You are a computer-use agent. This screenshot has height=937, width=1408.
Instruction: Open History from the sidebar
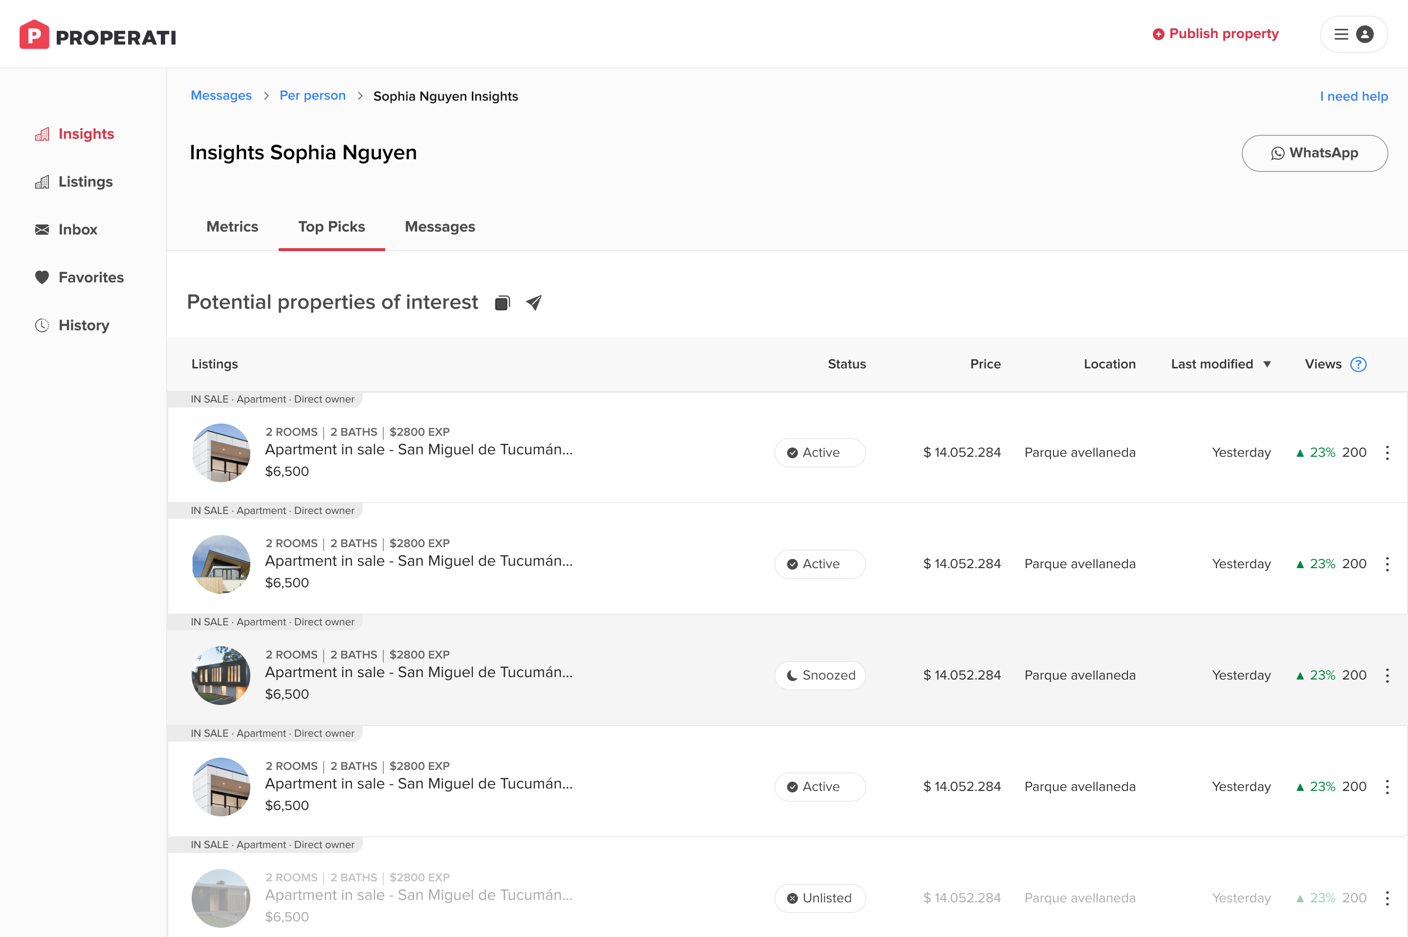83,325
